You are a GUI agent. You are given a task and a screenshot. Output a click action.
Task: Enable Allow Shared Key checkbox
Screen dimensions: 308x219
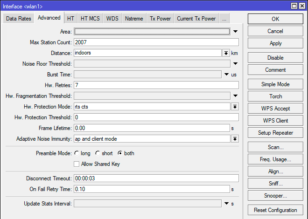[x=77, y=164]
